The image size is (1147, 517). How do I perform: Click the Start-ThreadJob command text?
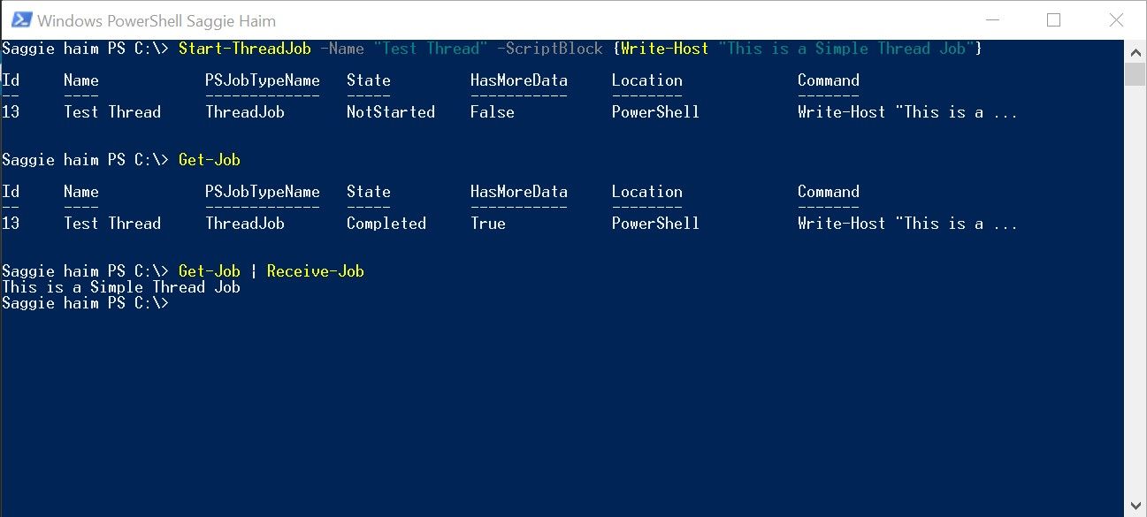click(244, 49)
